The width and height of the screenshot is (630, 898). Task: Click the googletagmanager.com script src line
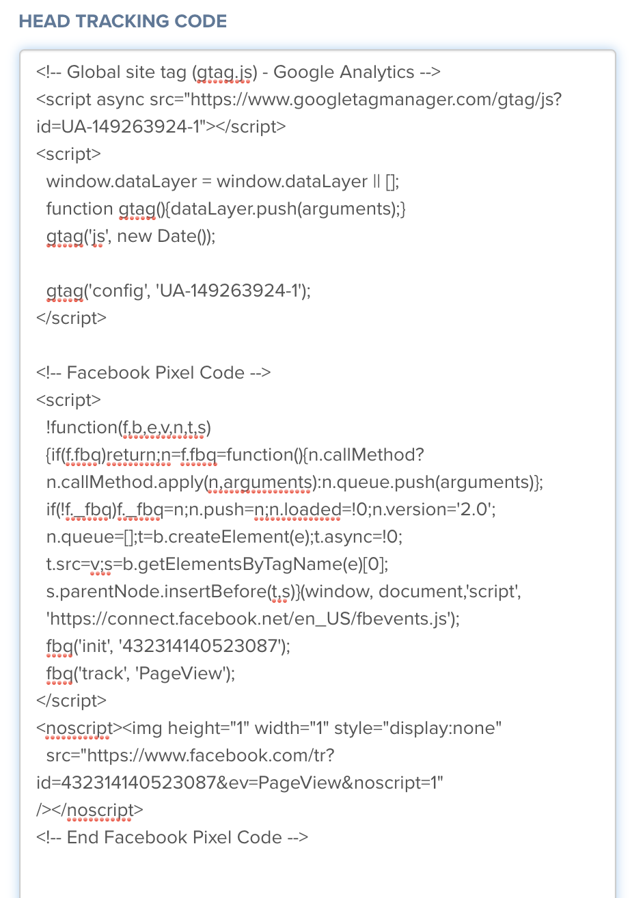299,99
